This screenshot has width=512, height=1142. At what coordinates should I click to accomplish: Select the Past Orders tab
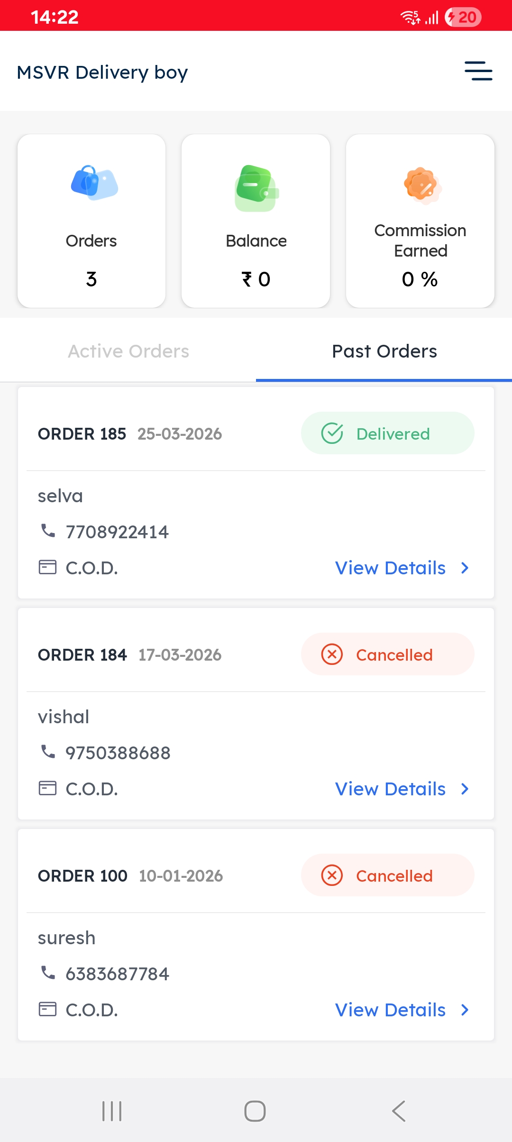pos(384,351)
